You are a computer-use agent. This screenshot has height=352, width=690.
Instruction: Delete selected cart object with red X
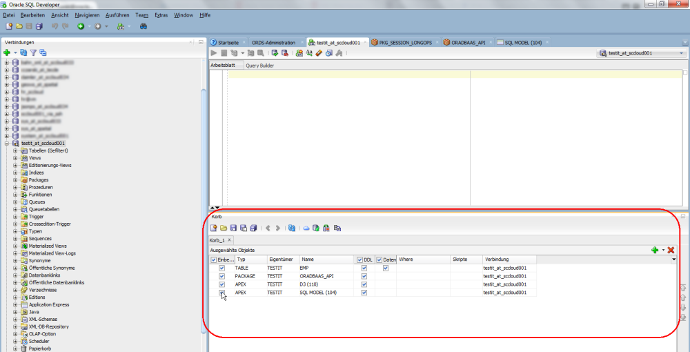click(671, 250)
